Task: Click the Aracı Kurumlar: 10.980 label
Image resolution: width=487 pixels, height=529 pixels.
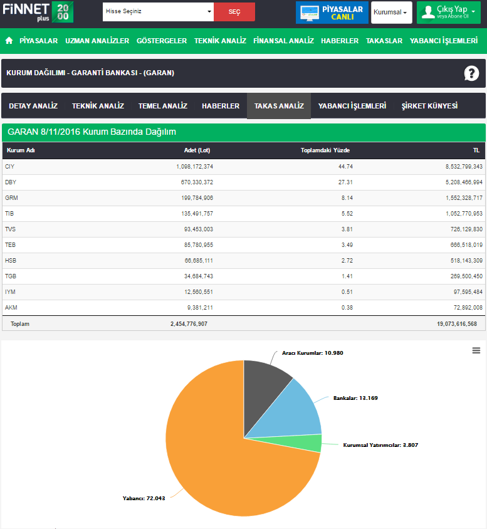Action: tap(313, 353)
